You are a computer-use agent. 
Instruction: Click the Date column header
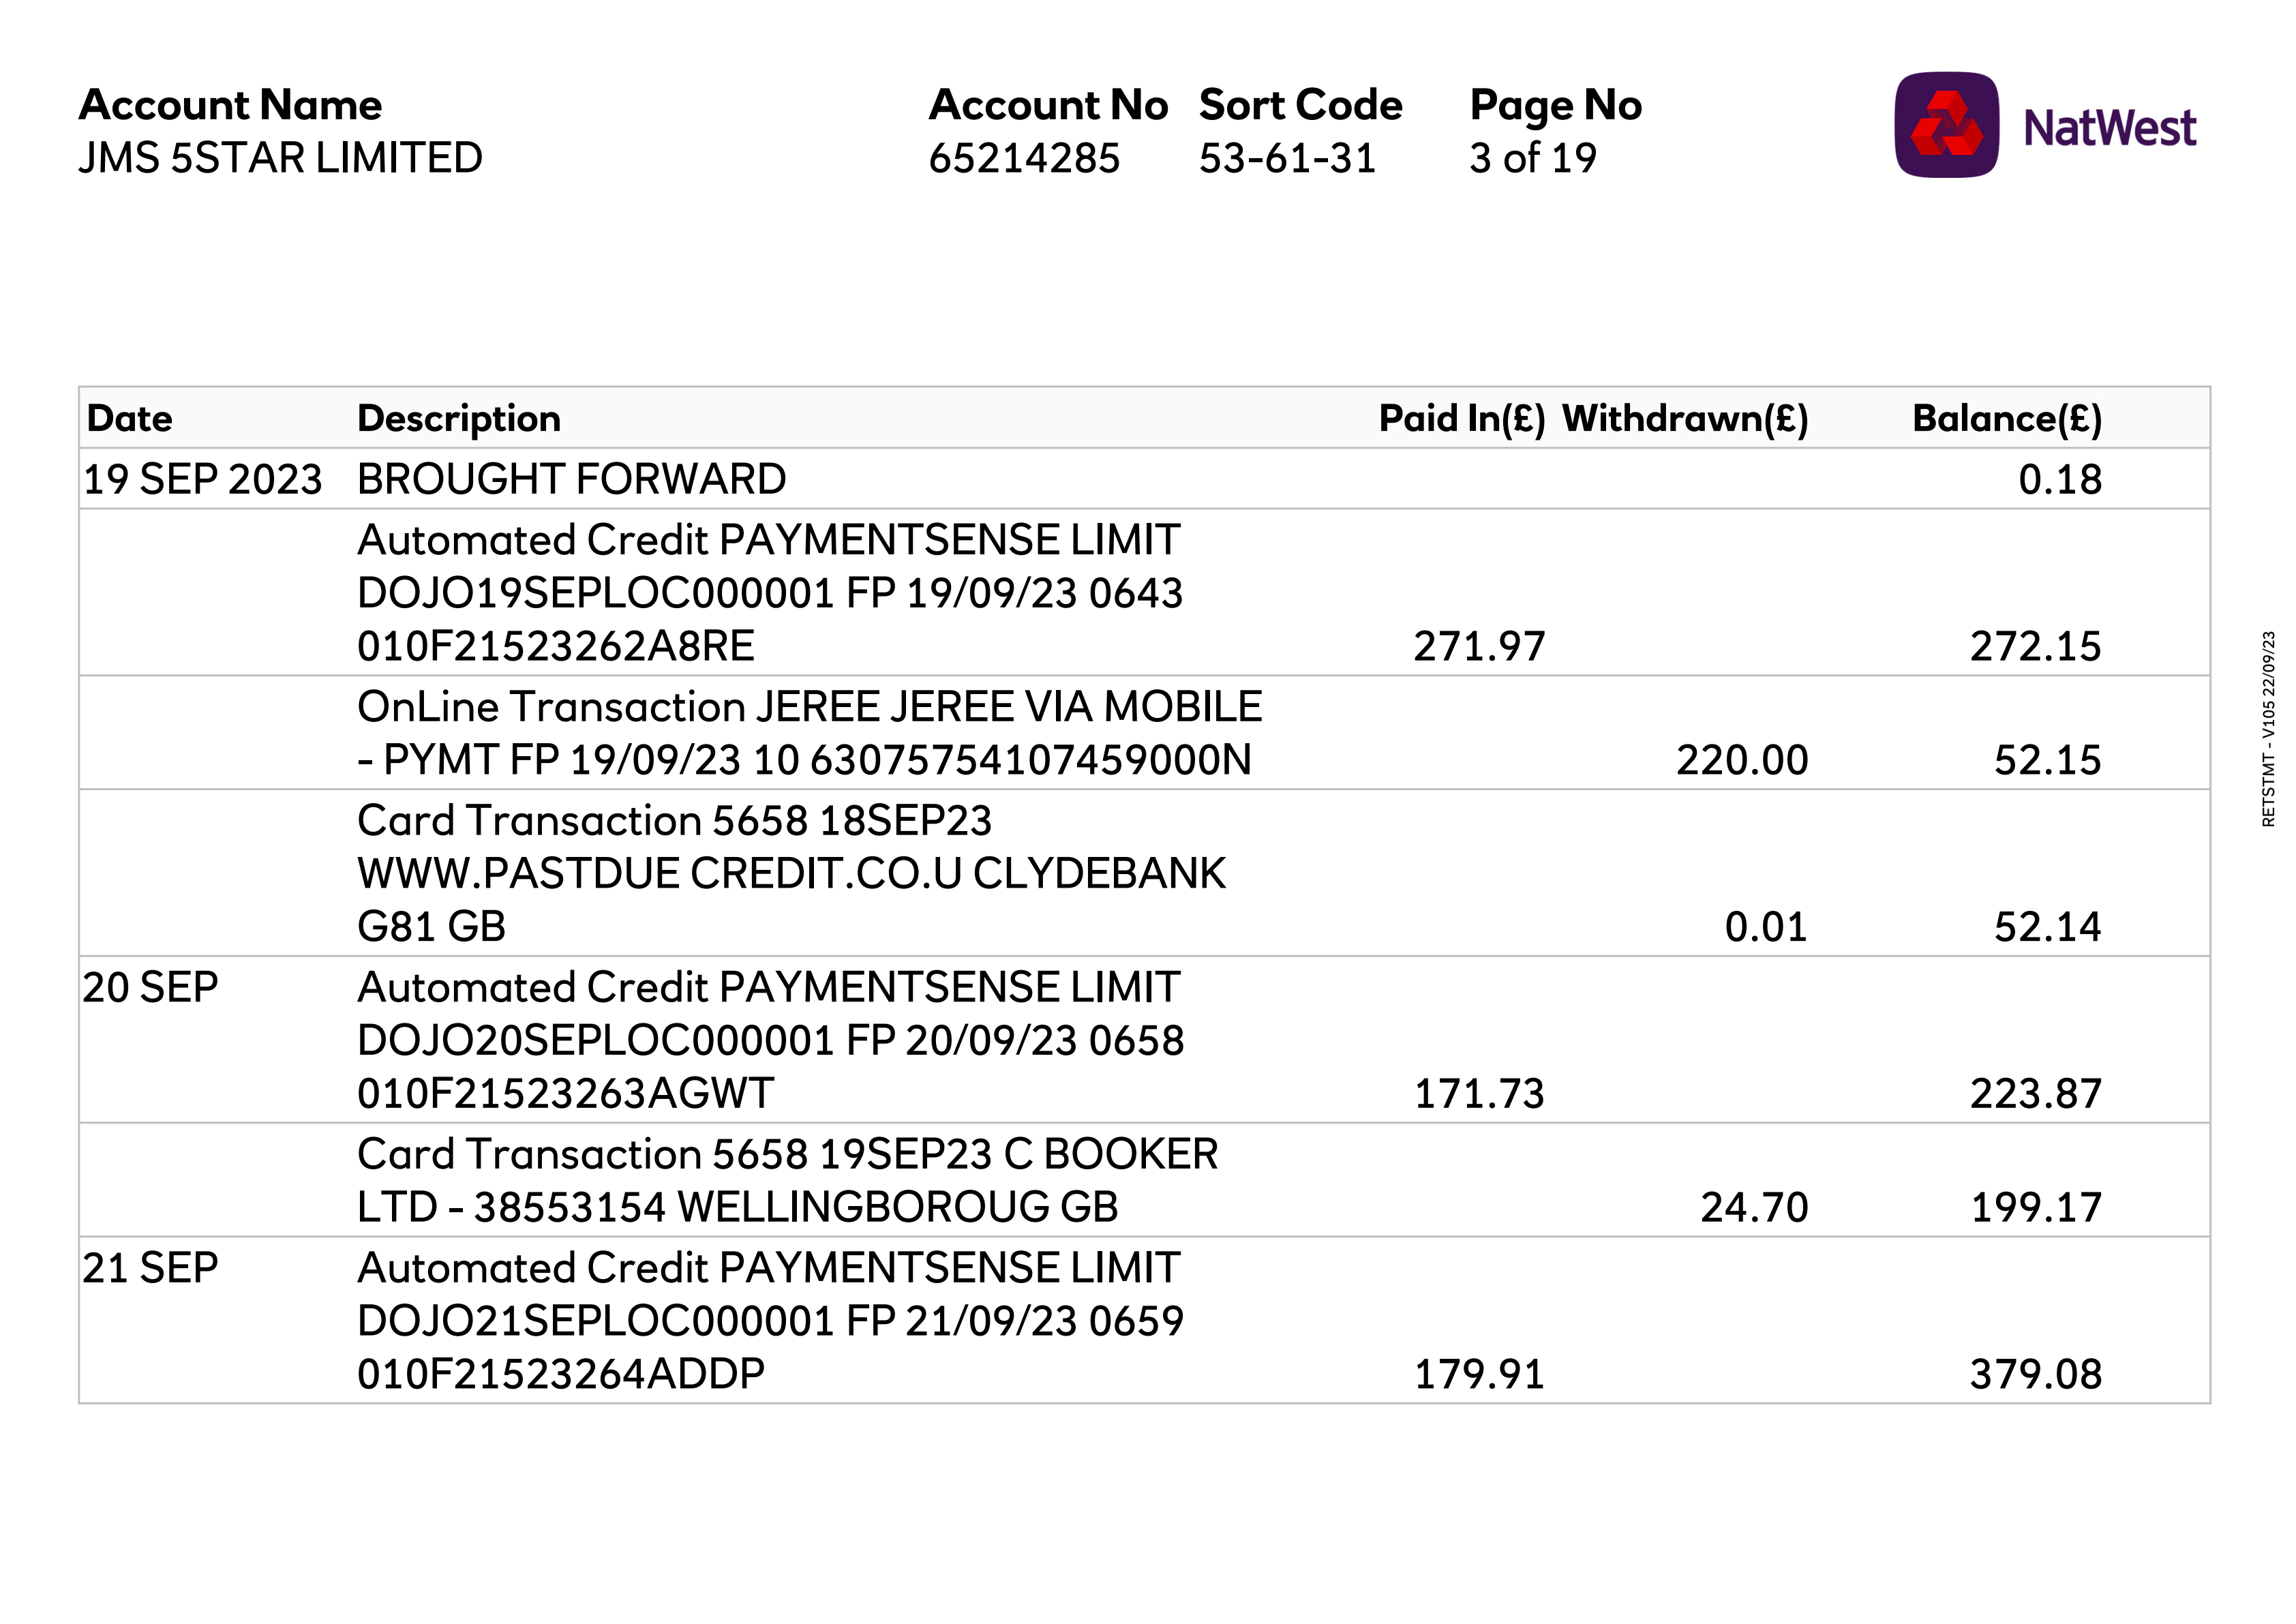[130, 418]
